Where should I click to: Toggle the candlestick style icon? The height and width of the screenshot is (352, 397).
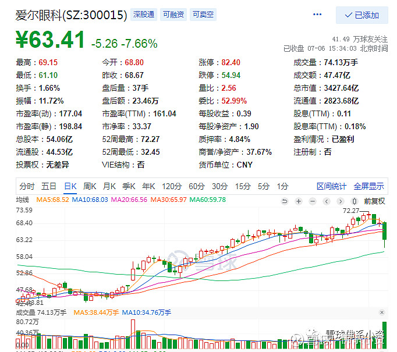pos(355,201)
